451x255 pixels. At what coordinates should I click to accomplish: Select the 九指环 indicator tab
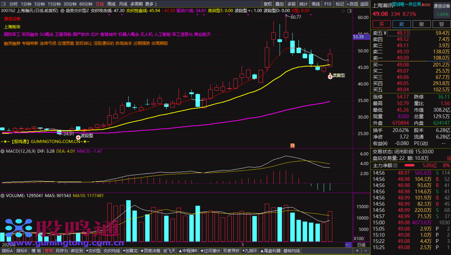[250, 251]
